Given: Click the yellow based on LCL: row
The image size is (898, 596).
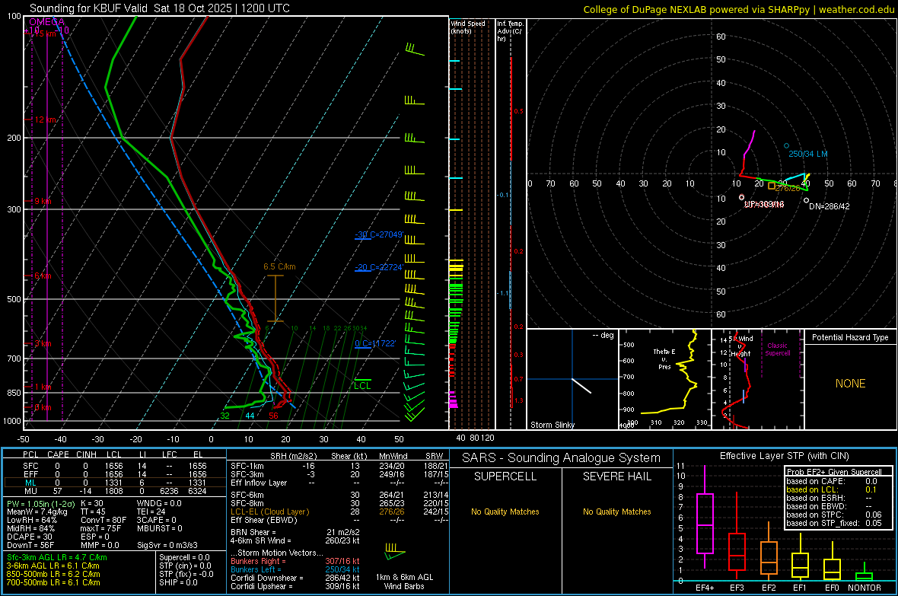Looking at the screenshot, I should coord(832,489).
